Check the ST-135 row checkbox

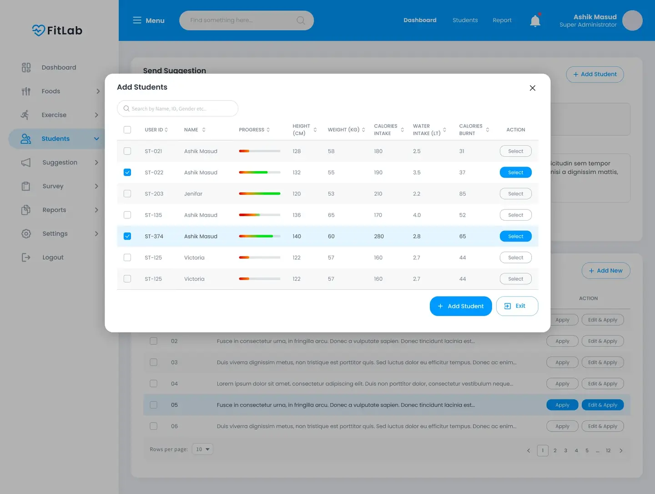127,215
